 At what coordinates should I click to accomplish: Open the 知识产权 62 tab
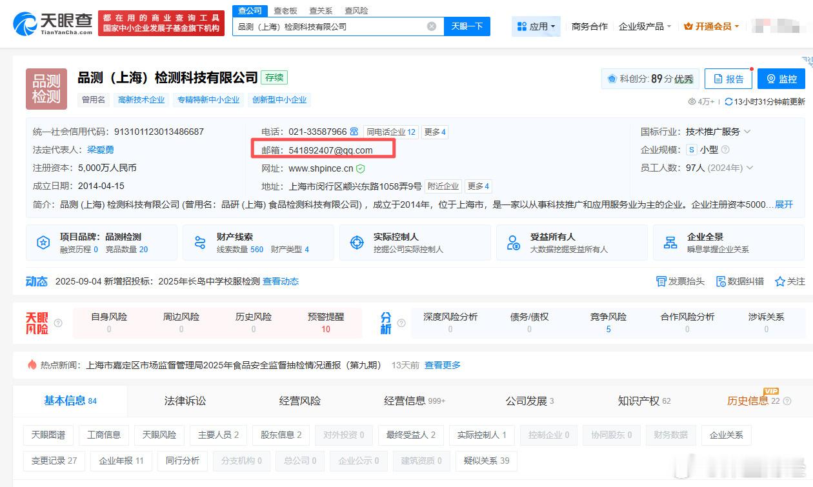pyautogui.click(x=644, y=401)
